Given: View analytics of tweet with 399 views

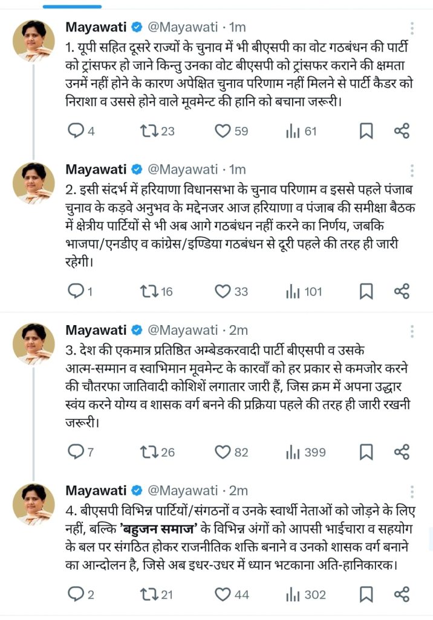Looking at the screenshot, I should coord(294,452).
